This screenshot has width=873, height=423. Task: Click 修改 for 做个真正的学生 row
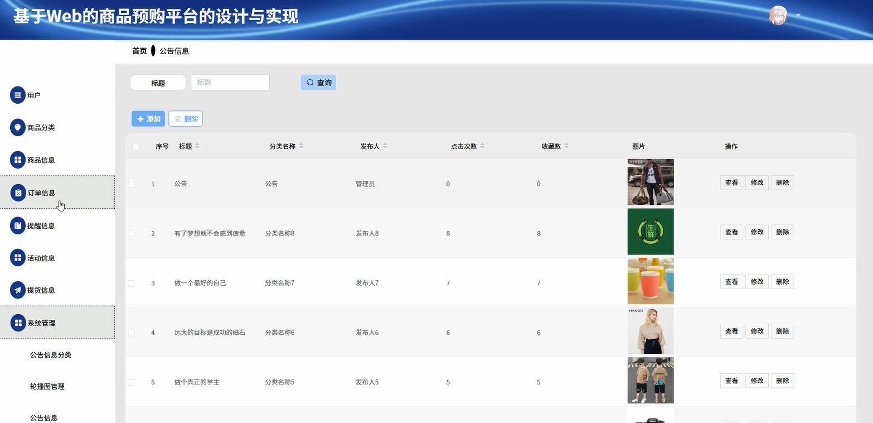pyautogui.click(x=757, y=381)
